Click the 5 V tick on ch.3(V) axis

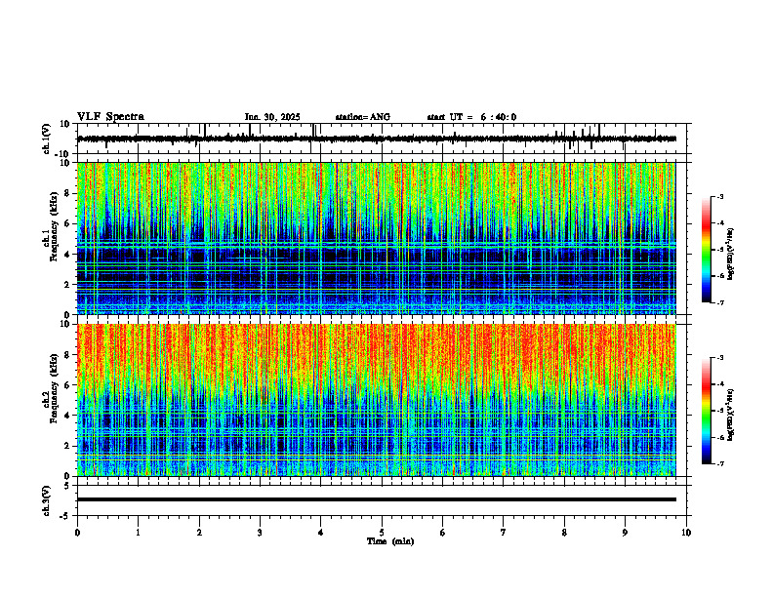(x=68, y=486)
